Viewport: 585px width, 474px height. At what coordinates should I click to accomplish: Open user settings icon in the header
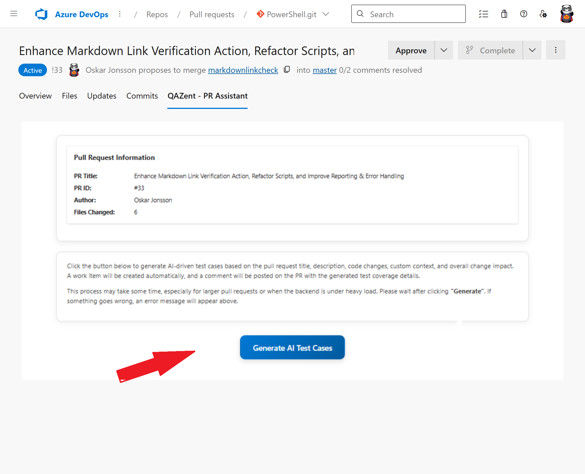543,14
